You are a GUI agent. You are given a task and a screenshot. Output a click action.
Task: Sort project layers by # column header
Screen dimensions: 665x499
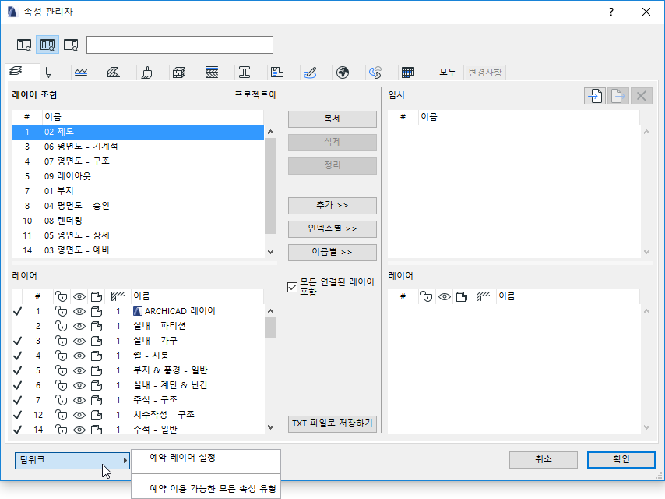tap(37, 296)
